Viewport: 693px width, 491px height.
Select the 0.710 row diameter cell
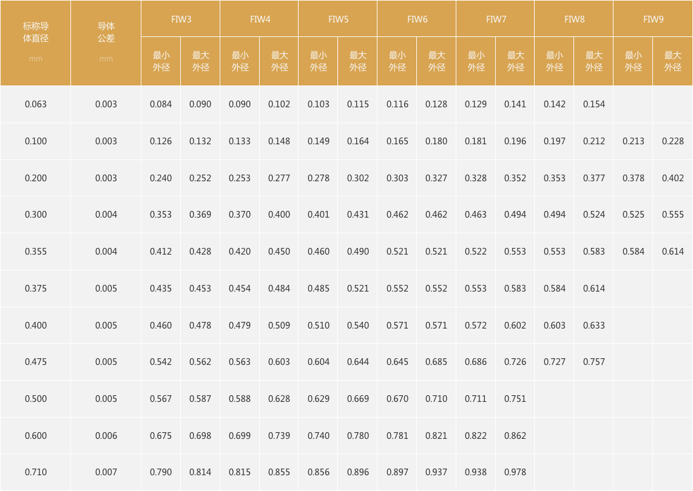[x=35, y=472]
